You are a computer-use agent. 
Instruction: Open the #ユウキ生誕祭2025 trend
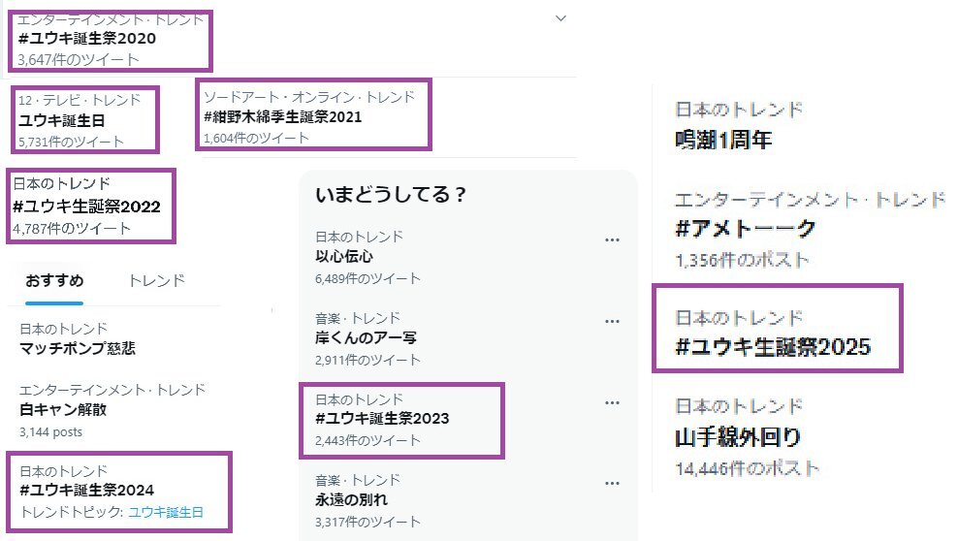coord(773,347)
